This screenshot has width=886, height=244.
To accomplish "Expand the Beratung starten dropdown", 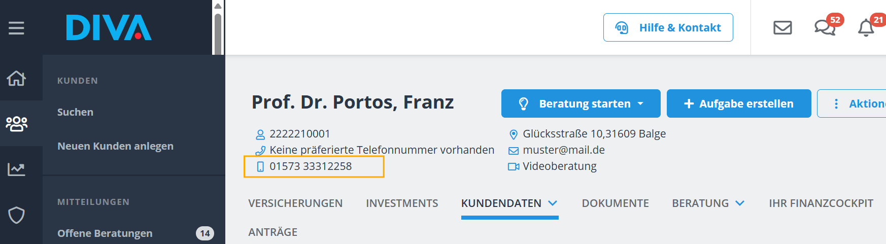I will tap(640, 103).
